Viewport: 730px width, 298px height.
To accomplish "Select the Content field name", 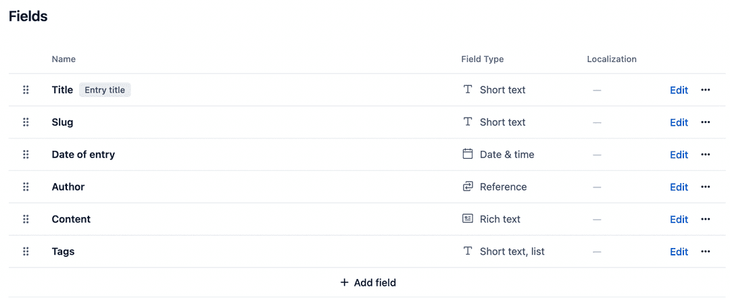I will click(71, 220).
